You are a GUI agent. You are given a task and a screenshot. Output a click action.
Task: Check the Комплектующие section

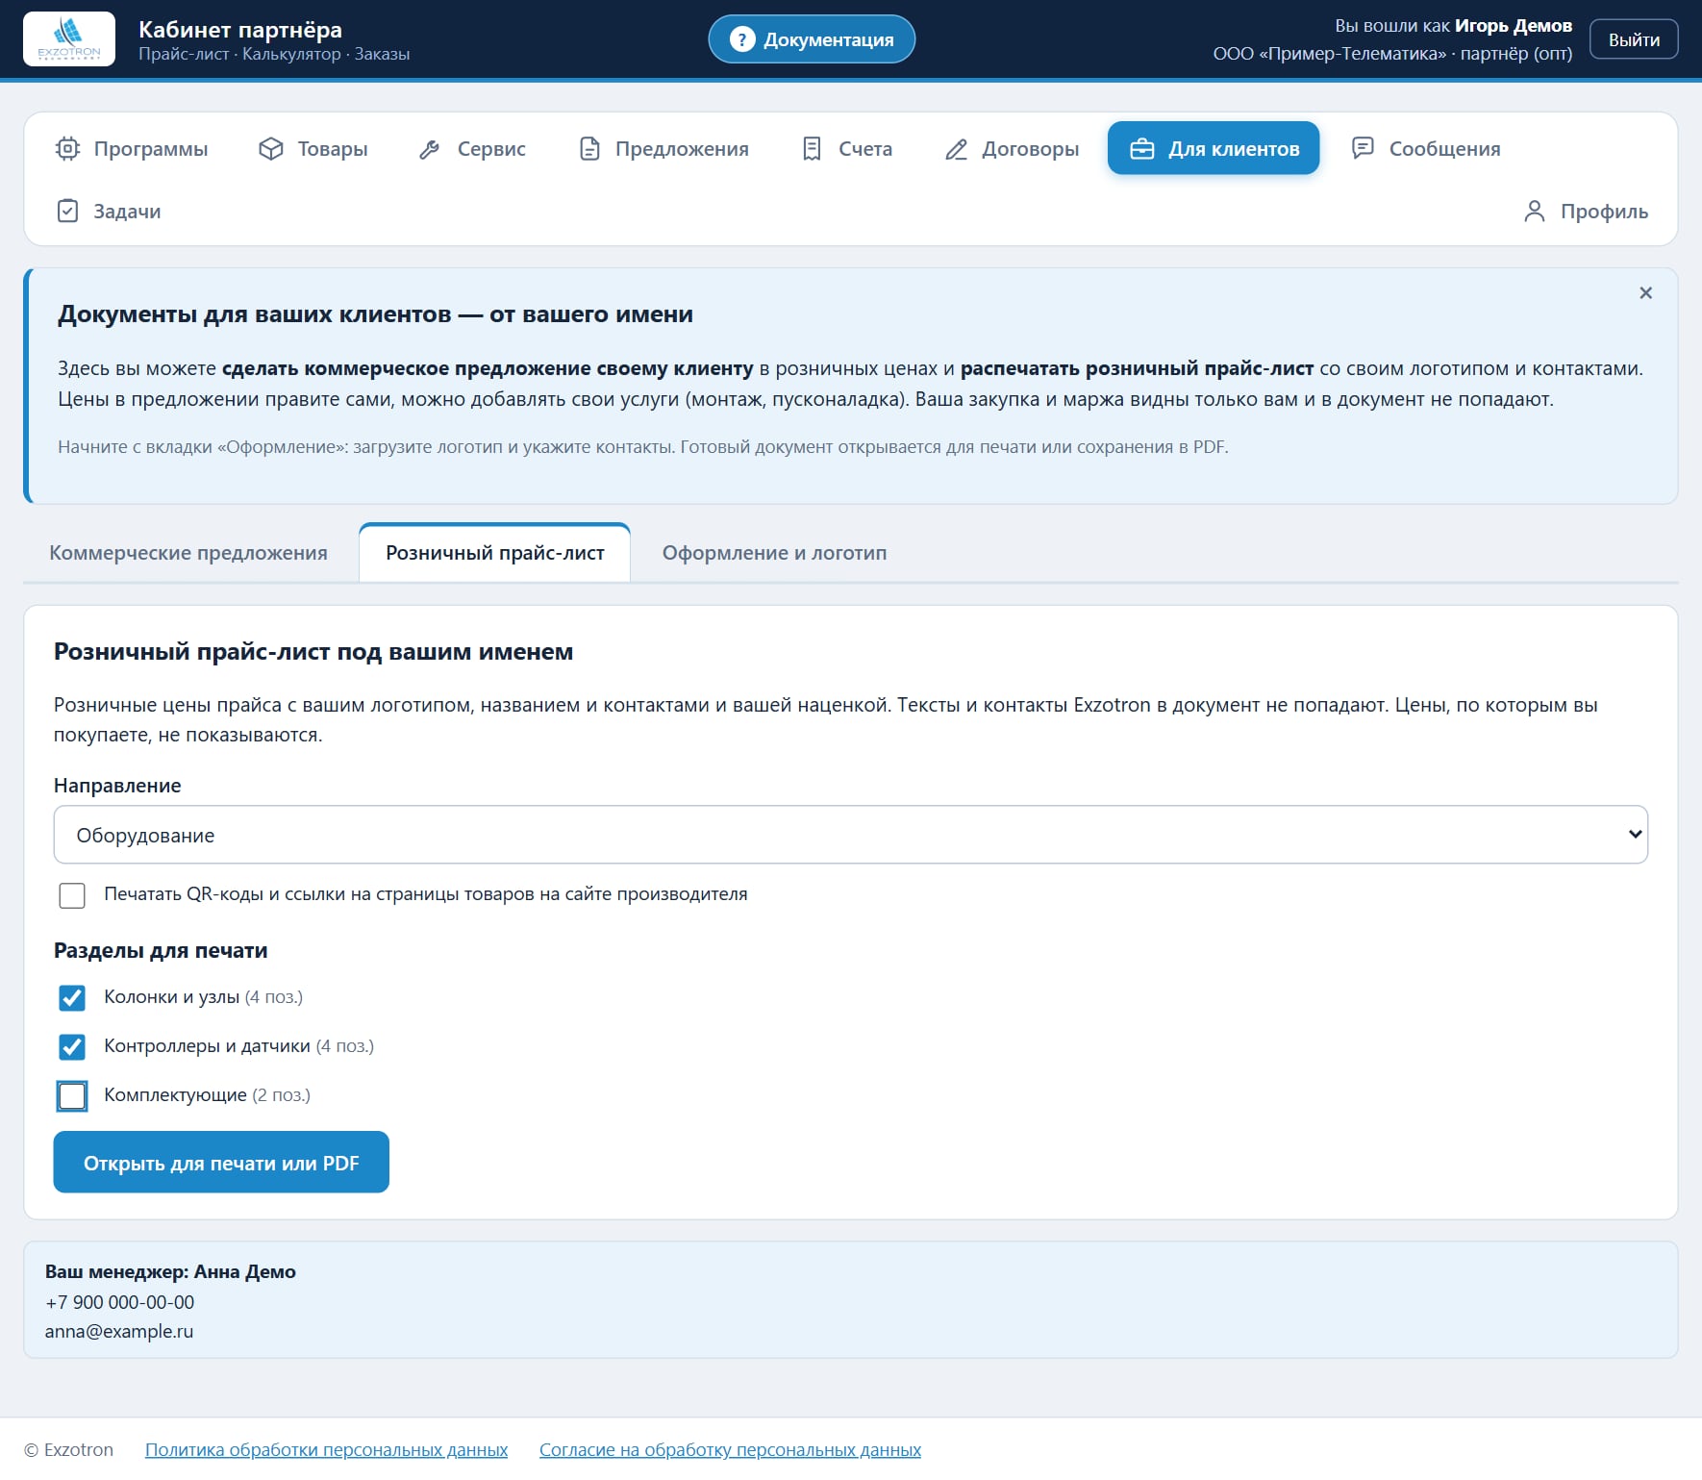click(72, 1096)
